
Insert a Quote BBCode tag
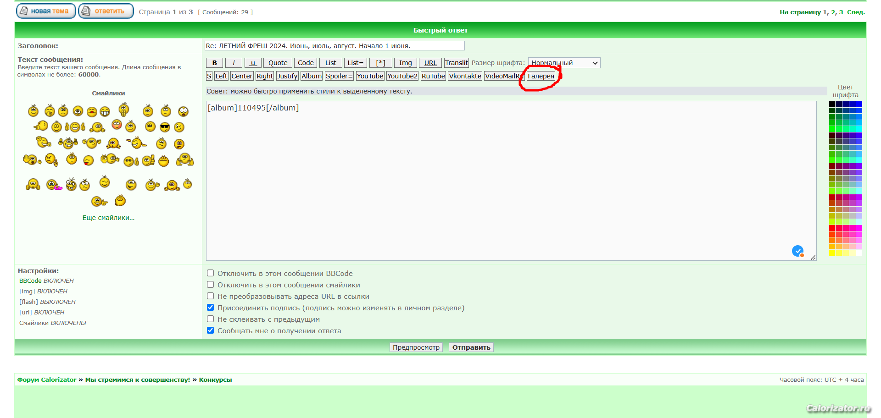(x=278, y=63)
